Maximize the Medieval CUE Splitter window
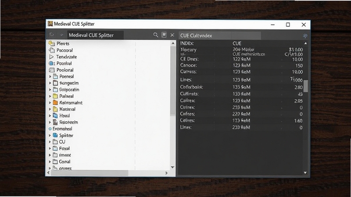The height and width of the screenshot is (197, 351). pos(288,25)
